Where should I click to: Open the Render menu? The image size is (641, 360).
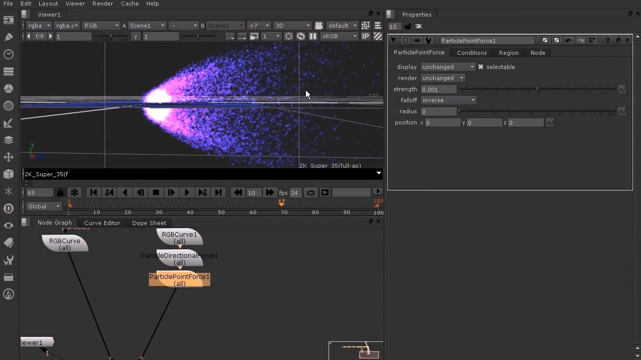pyautogui.click(x=103, y=4)
